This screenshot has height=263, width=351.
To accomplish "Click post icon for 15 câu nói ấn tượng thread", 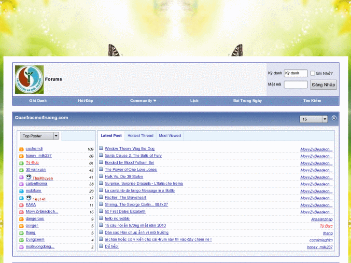I will (x=101, y=225).
